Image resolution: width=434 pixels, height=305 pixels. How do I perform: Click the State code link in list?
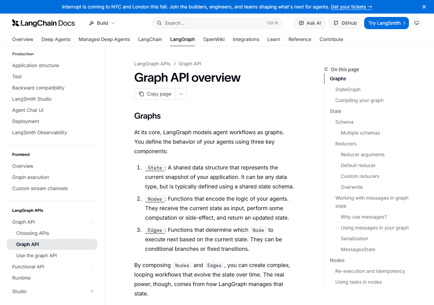155,168
